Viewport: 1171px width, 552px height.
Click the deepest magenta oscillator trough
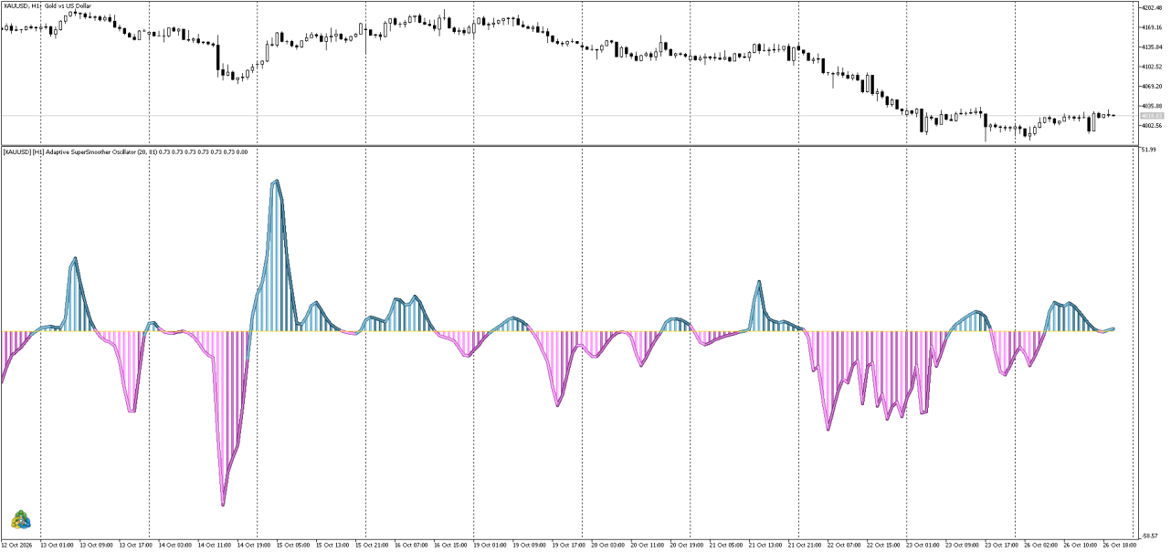coord(223,503)
